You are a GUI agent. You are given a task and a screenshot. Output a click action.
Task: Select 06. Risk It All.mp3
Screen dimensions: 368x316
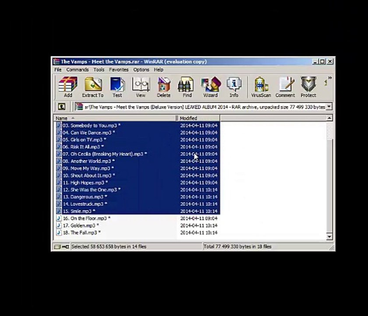pos(138,147)
